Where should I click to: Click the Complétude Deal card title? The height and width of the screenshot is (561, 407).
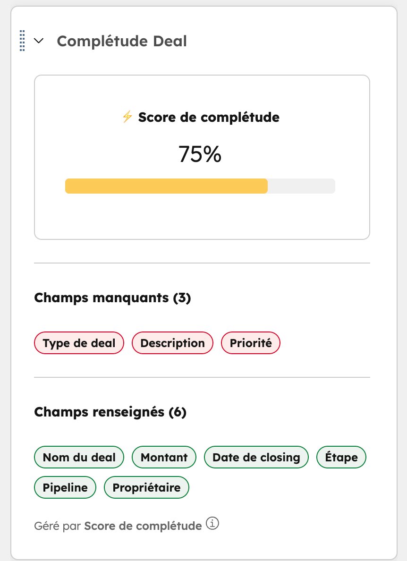[x=122, y=41]
